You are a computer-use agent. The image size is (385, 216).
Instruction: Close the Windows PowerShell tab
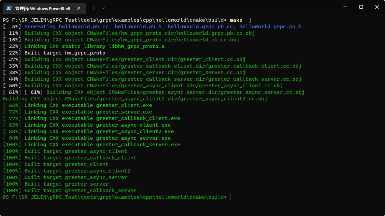(80, 8)
